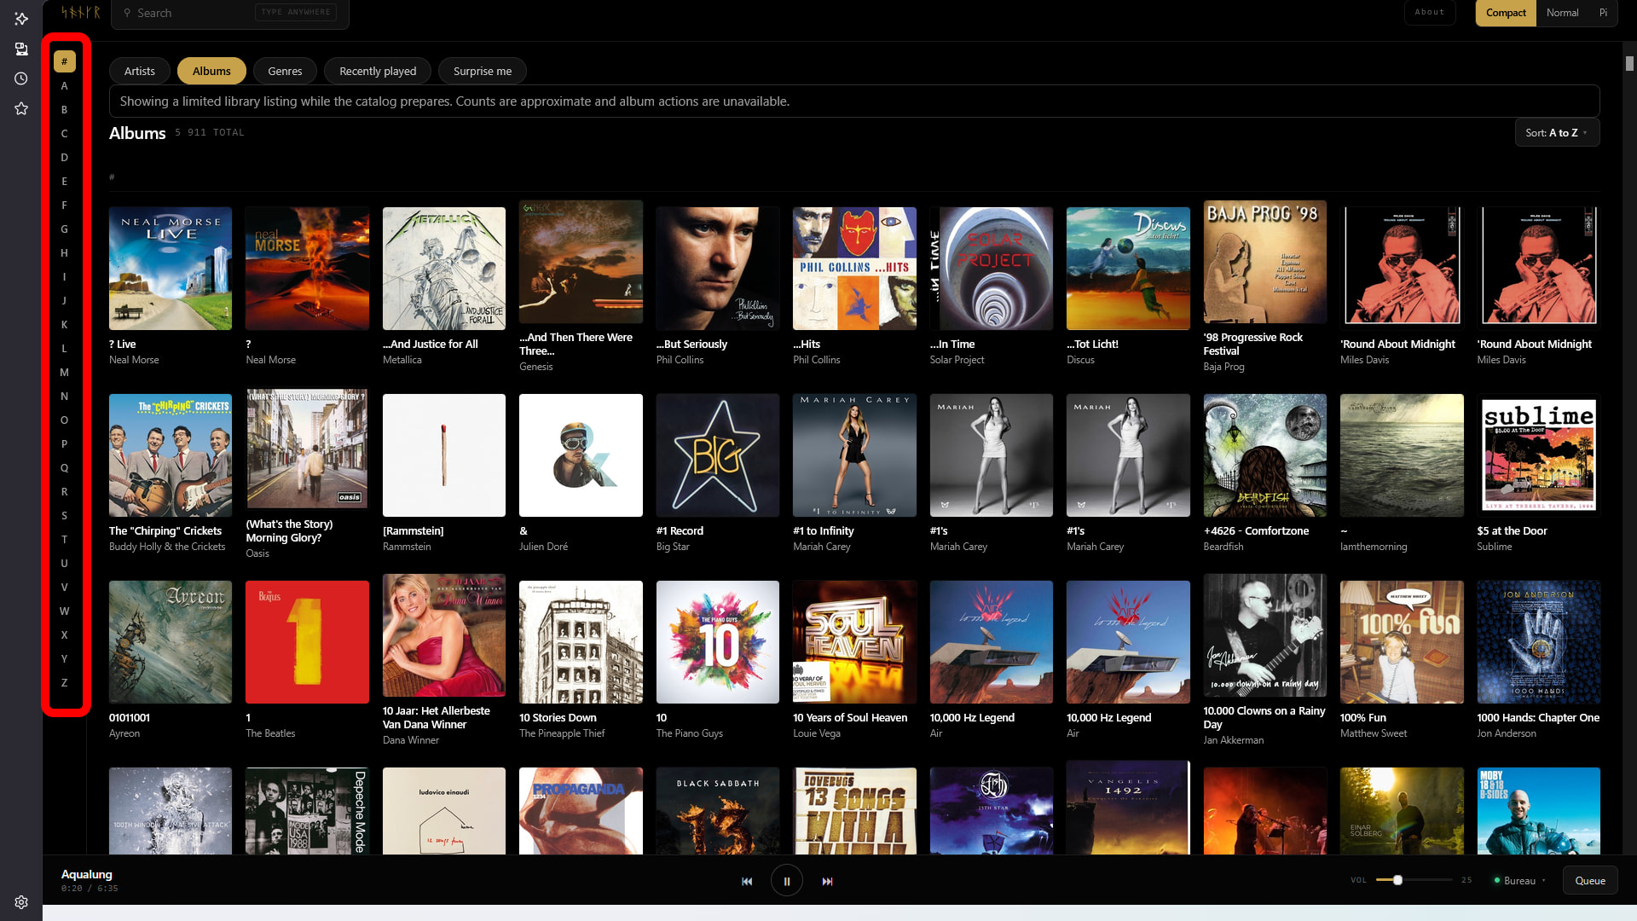Open the clock history icon in sidebar
This screenshot has height=921, width=1637.
coord(21,78)
